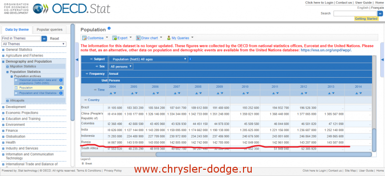Sort 2005 column ascending
Image resolution: width=385 pixels, height=176 pixels.
132,93
